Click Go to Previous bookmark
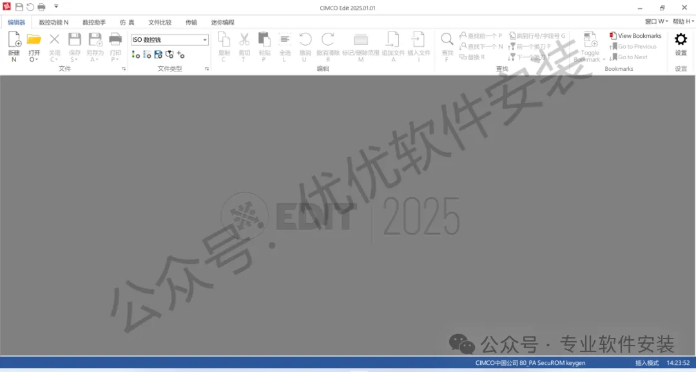The height and width of the screenshot is (372, 696). coord(633,46)
